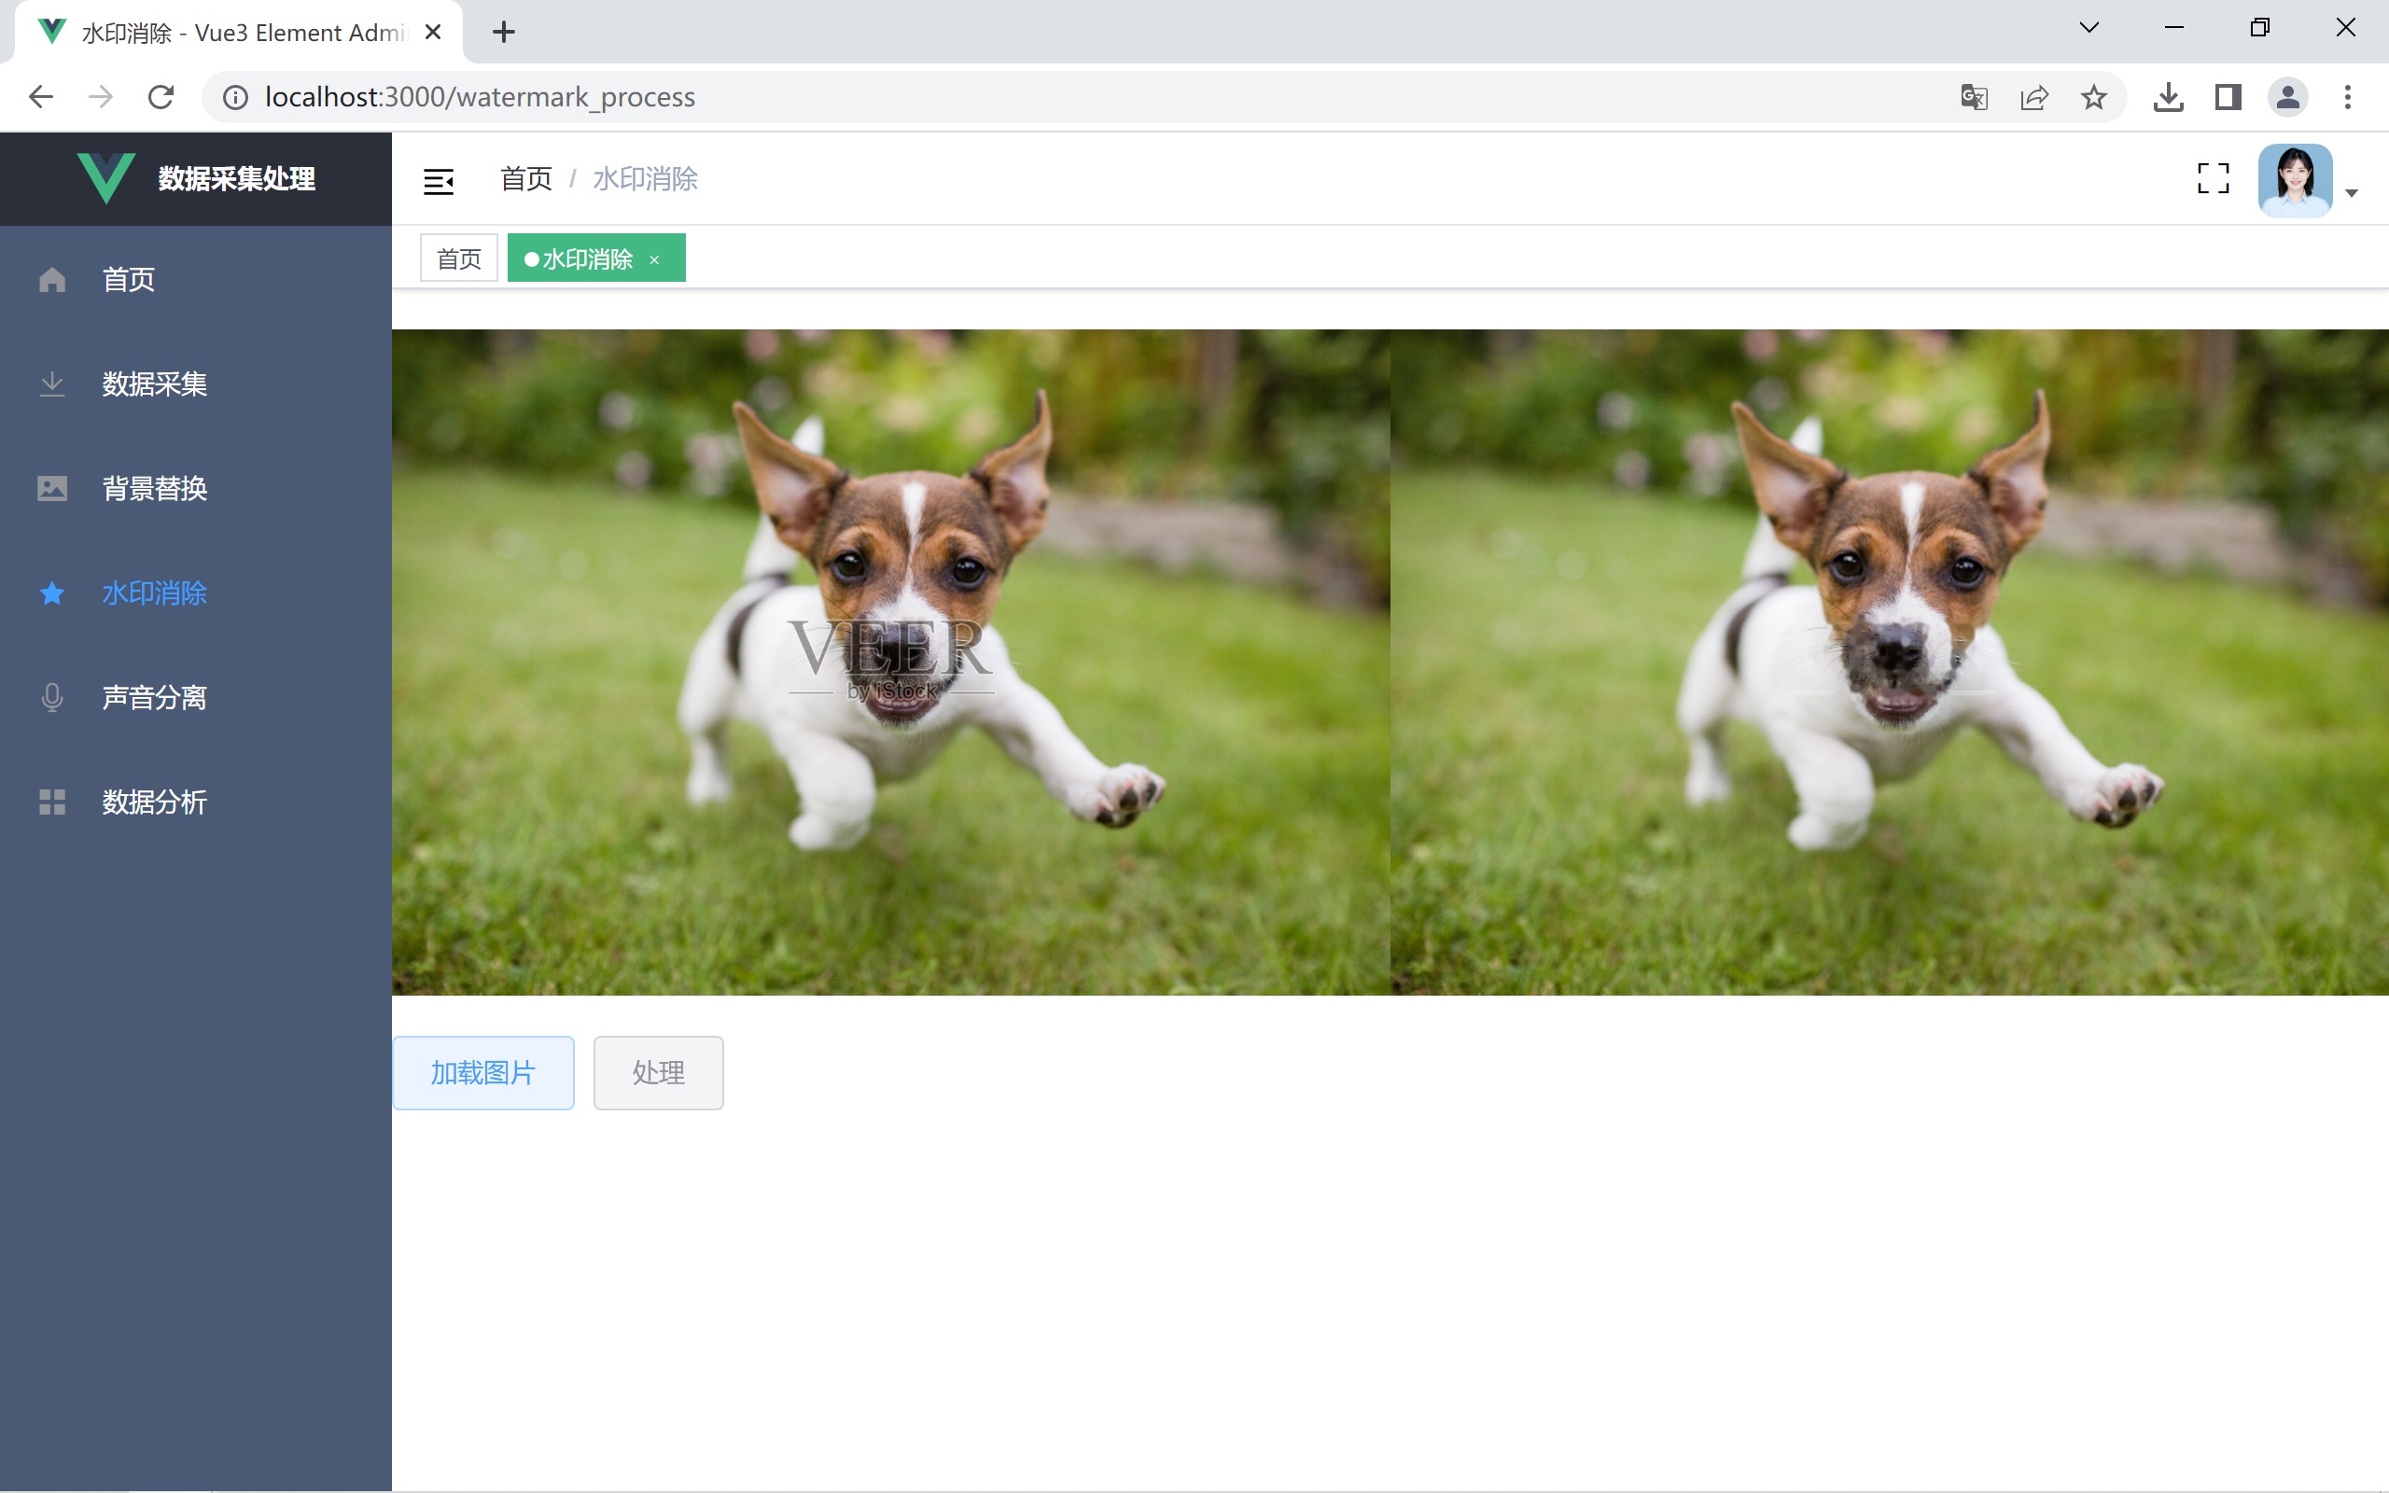Select 首页 in sidebar menu
The image size is (2389, 1493).
tap(195, 279)
